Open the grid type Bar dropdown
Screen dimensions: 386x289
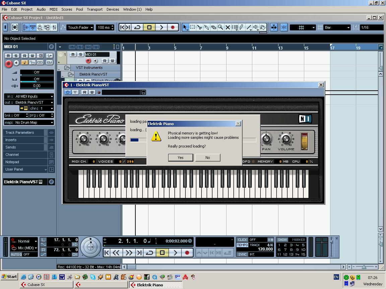(336, 27)
